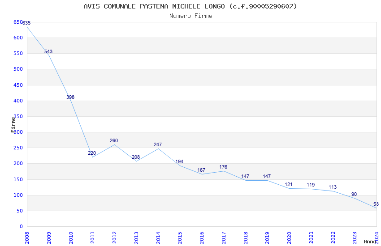Click the data label 167

(x=201, y=170)
